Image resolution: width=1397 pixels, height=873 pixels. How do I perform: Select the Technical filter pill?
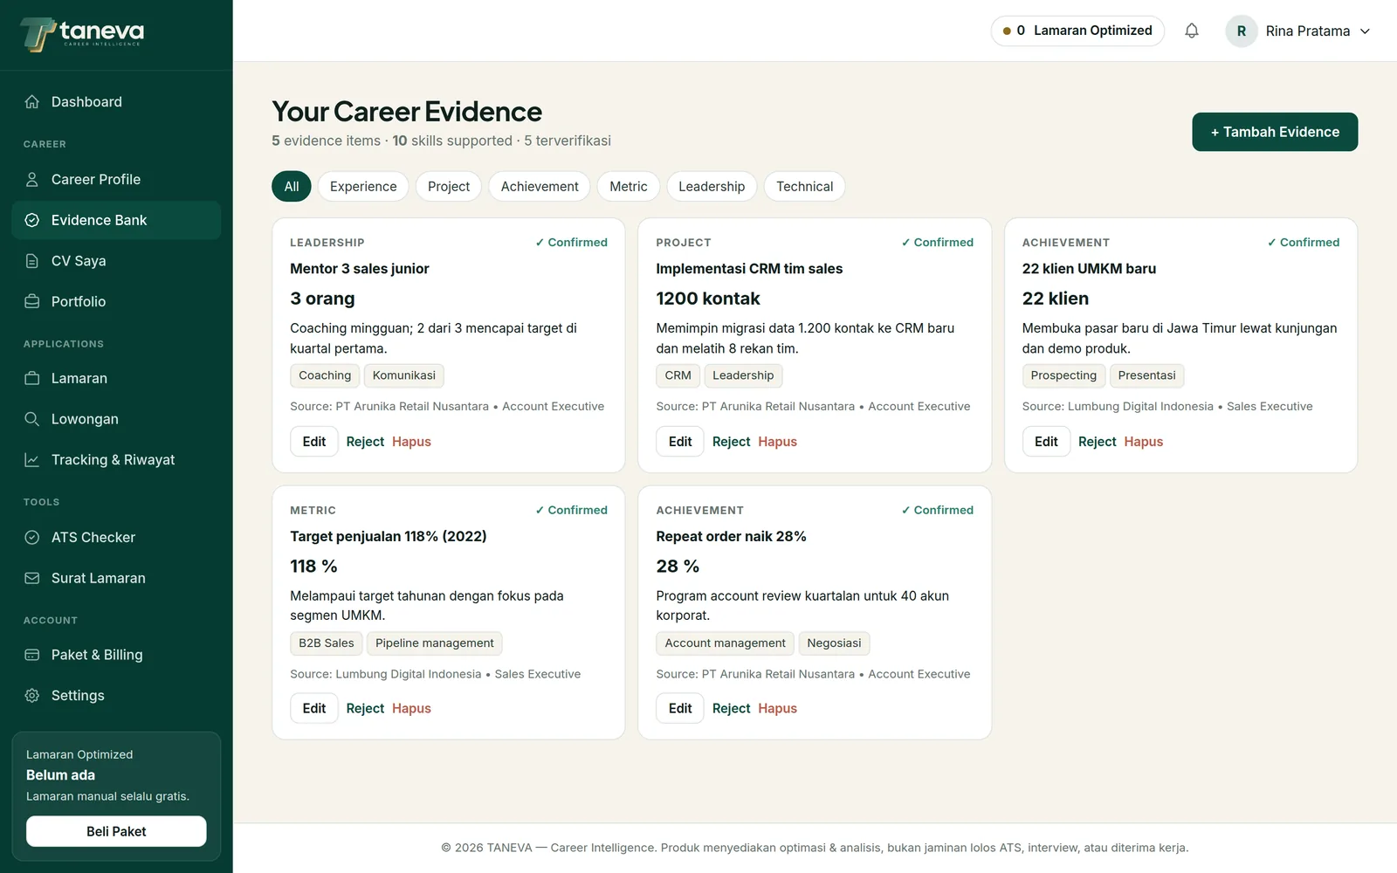click(805, 187)
